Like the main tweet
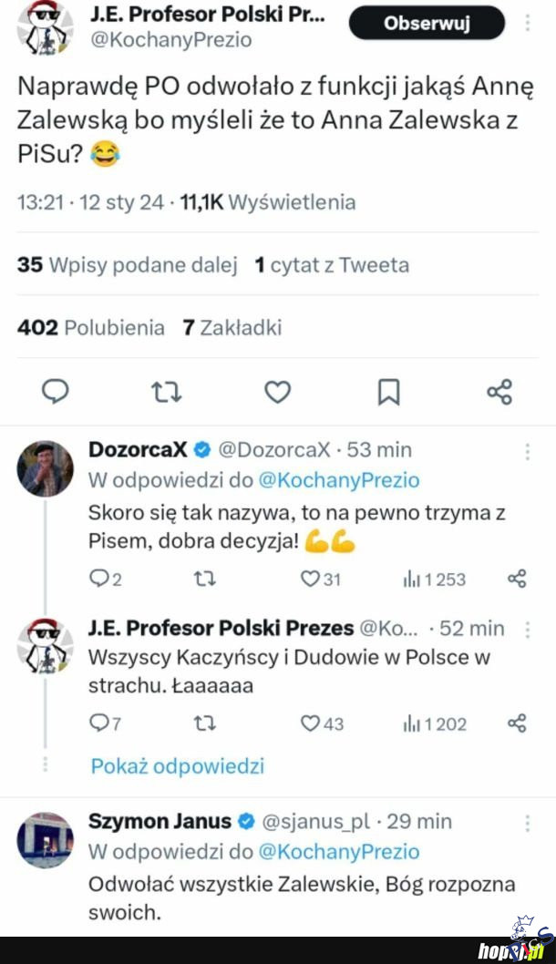Screen dimensions: 556x964 pos(277,392)
